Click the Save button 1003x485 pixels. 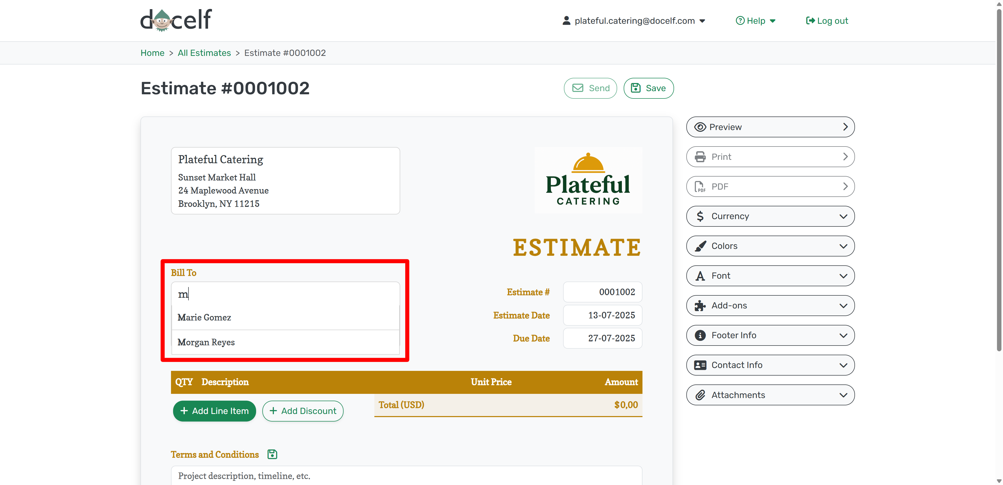pyautogui.click(x=648, y=88)
